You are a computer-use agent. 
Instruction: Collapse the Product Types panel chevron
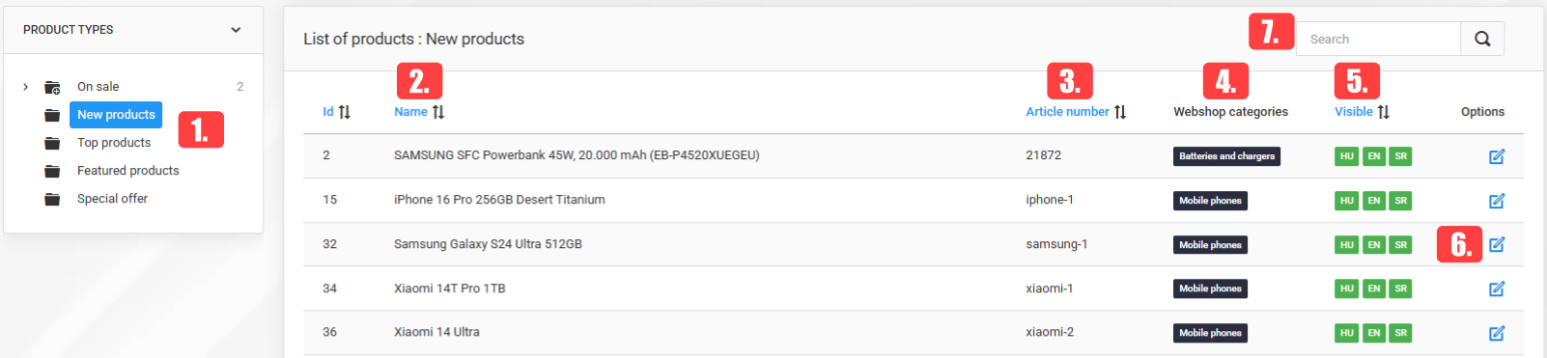[236, 30]
